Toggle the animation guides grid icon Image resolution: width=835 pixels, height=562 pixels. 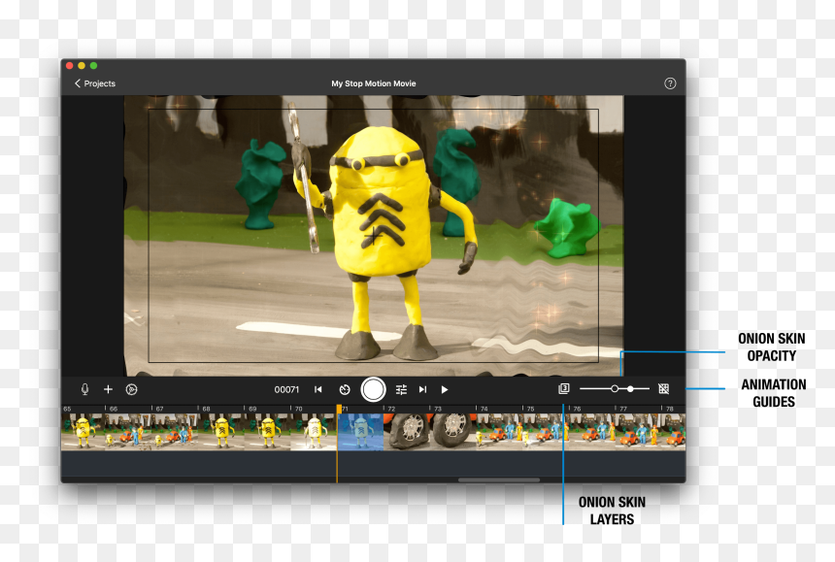pos(663,389)
